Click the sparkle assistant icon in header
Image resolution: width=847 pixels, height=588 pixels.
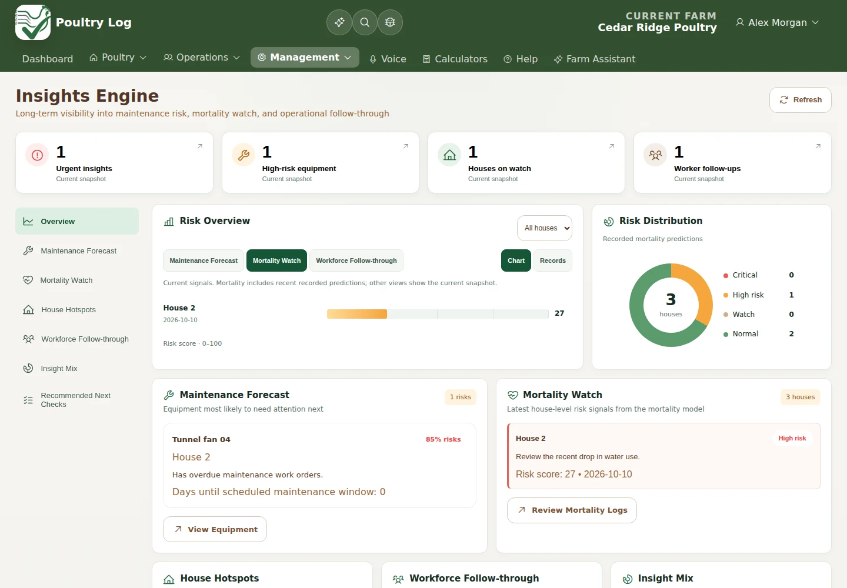pos(339,22)
